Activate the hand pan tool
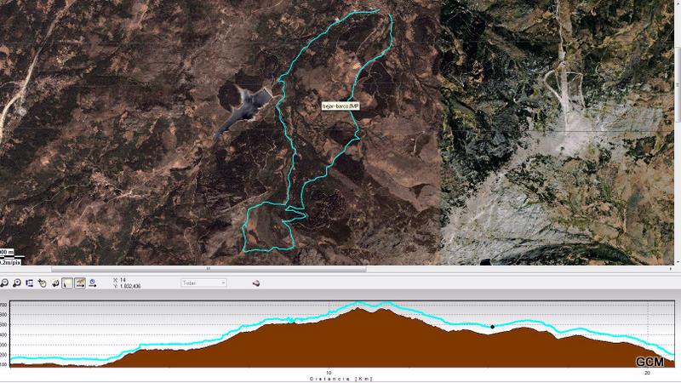This screenshot has width=681, height=383. click(x=43, y=283)
